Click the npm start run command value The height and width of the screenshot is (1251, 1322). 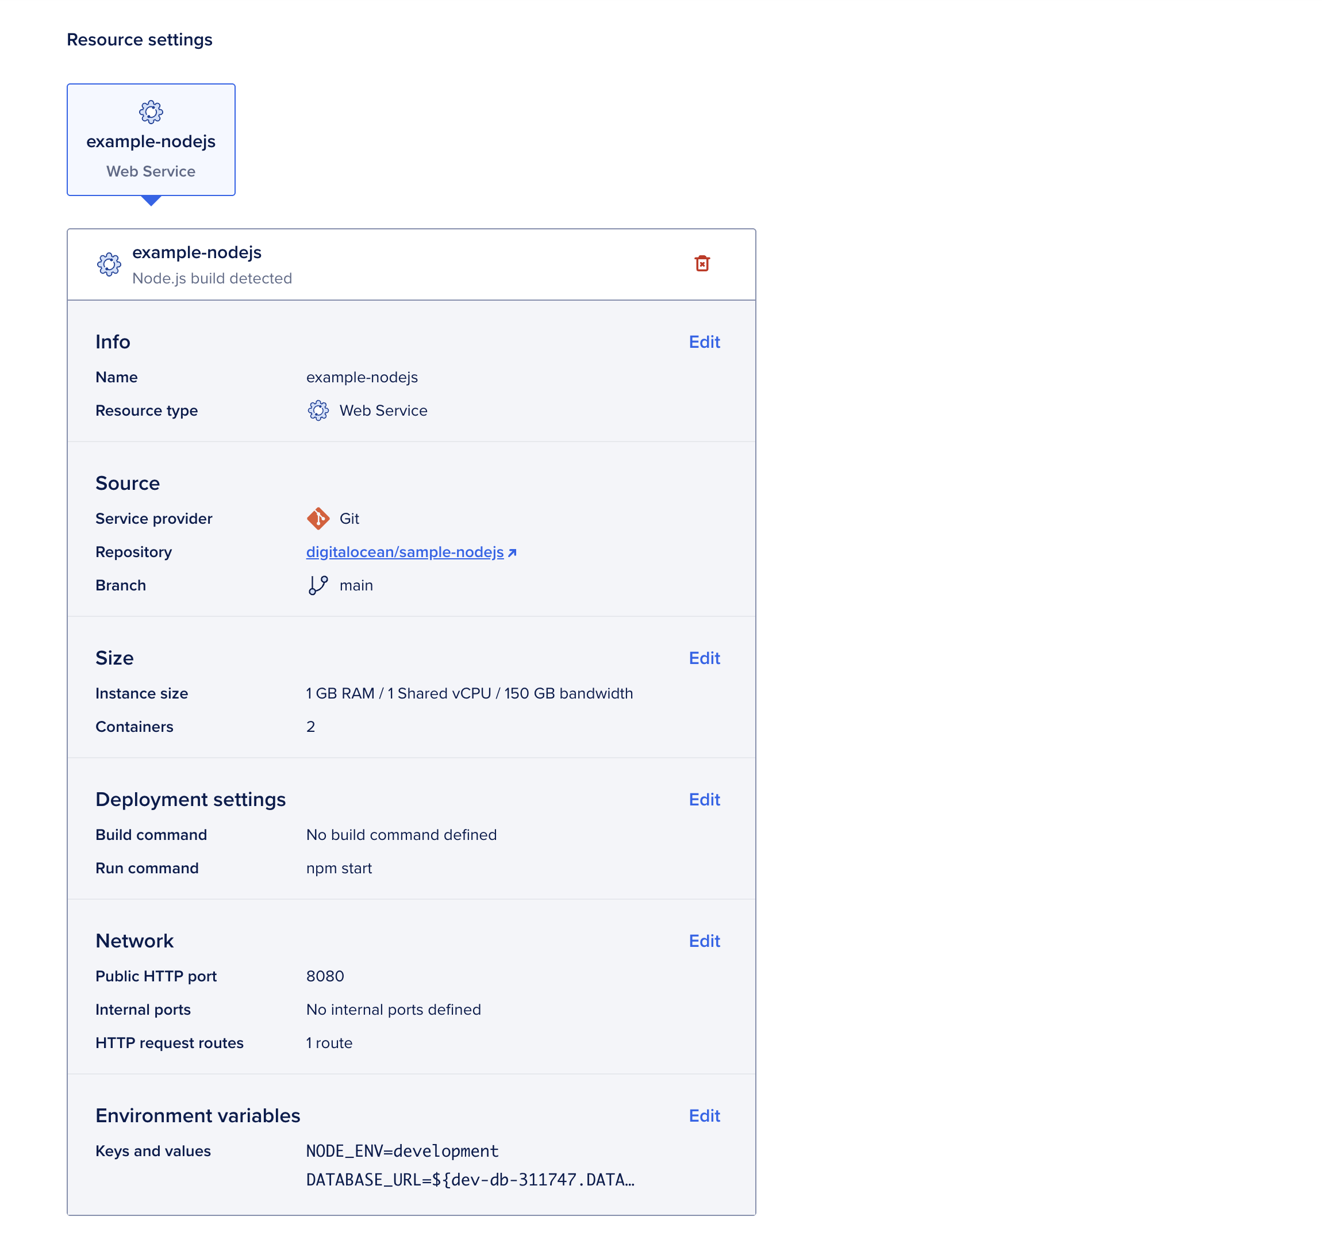click(339, 868)
